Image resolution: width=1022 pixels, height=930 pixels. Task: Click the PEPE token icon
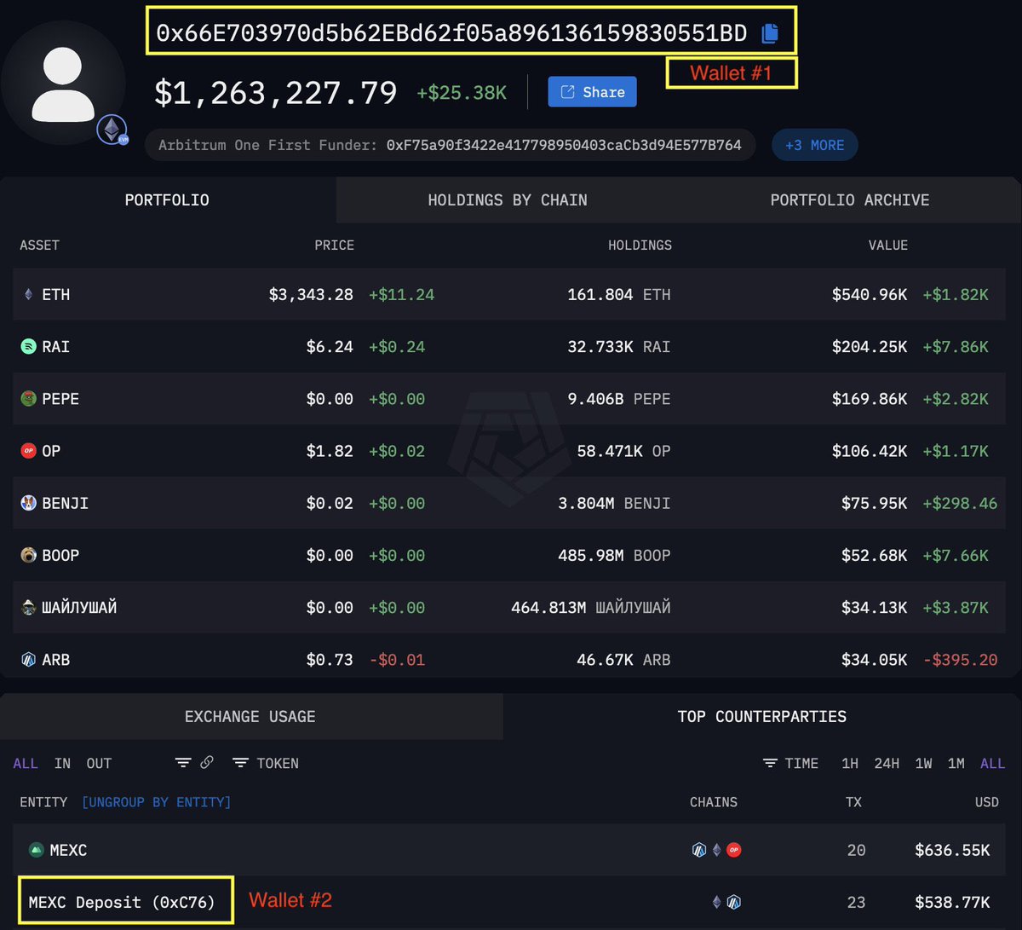(27, 398)
